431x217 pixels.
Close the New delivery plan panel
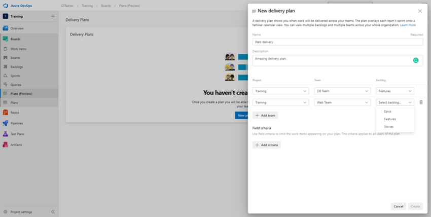pyautogui.click(x=420, y=11)
